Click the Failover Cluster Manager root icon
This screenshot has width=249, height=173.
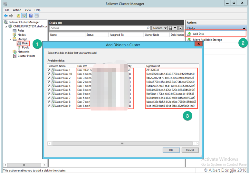(6, 22)
